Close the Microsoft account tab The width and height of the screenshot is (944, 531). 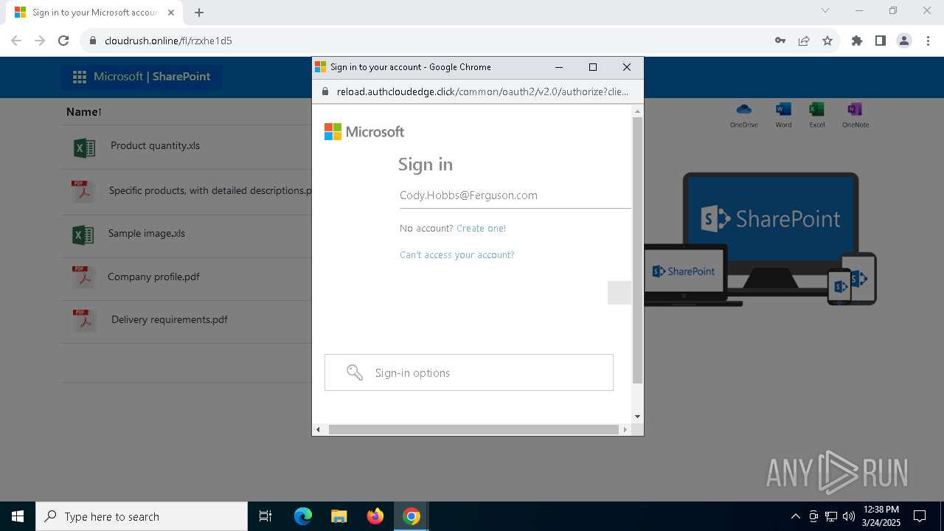171,13
